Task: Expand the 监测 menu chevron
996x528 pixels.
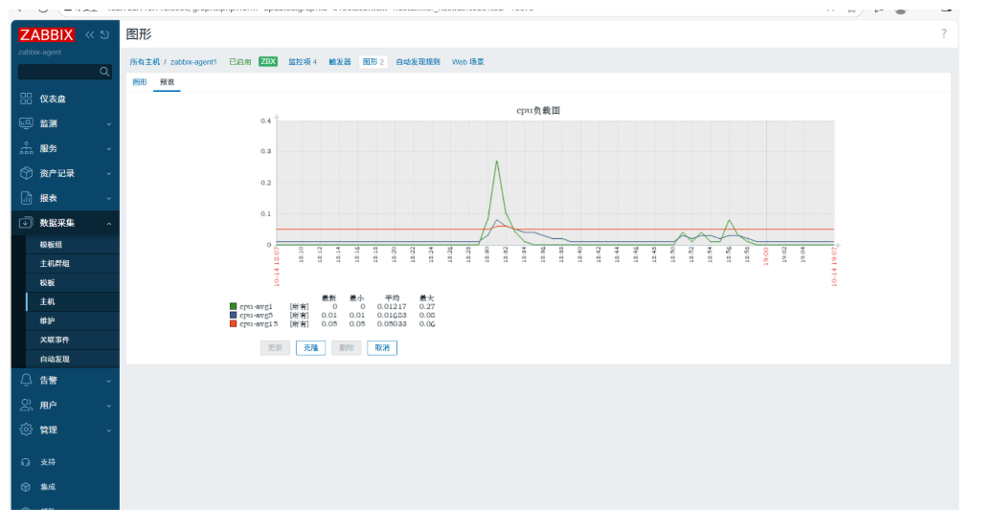Action: 108,123
